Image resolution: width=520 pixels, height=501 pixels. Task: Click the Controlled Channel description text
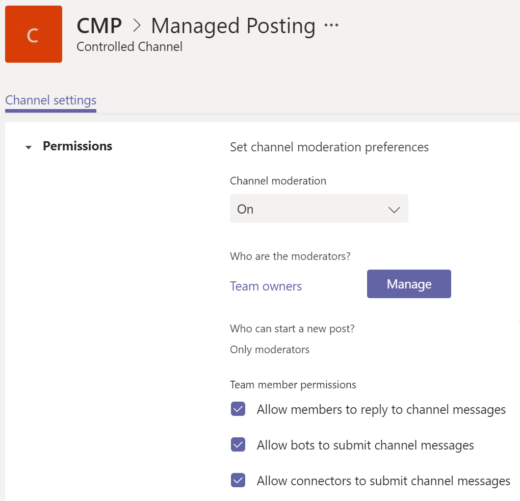tap(129, 47)
